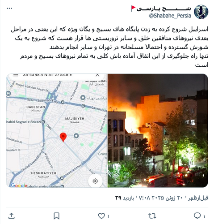Bookmark this tweet

pyautogui.click(x=56, y=216)
